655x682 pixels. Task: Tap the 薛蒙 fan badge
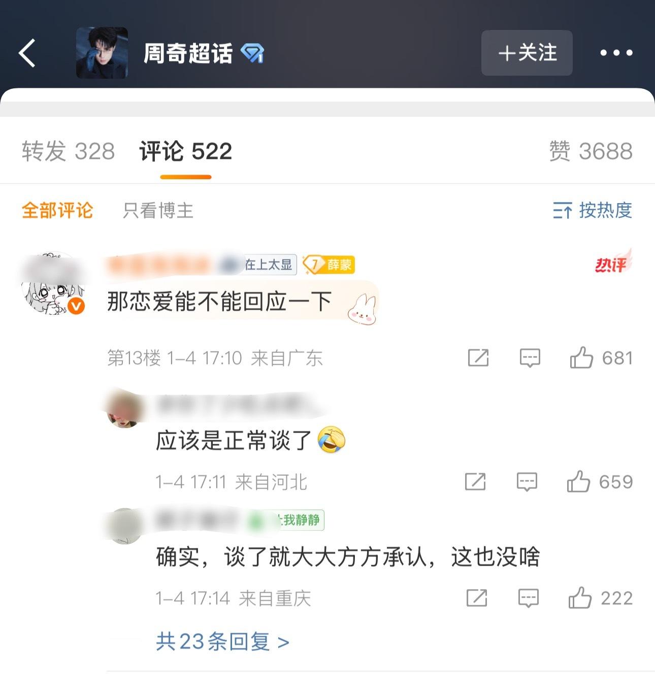pos(329,265)
